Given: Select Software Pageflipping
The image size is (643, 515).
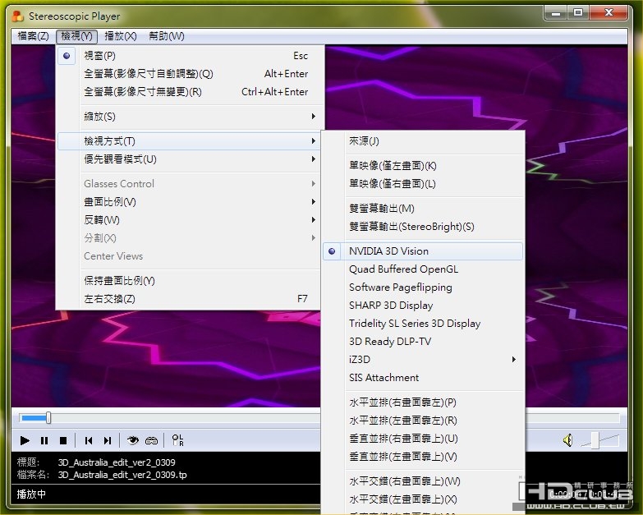Looking at the screenshot, I should [423, 287].
